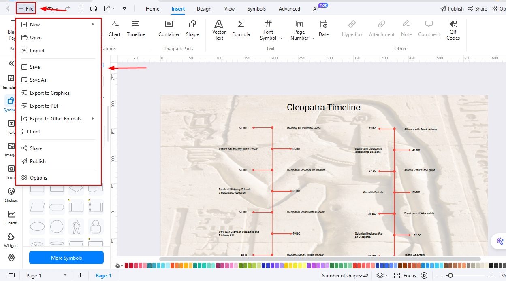Screen dimensions: 506x281
Task: Insert Vector Text
Action: coord(219,28)
